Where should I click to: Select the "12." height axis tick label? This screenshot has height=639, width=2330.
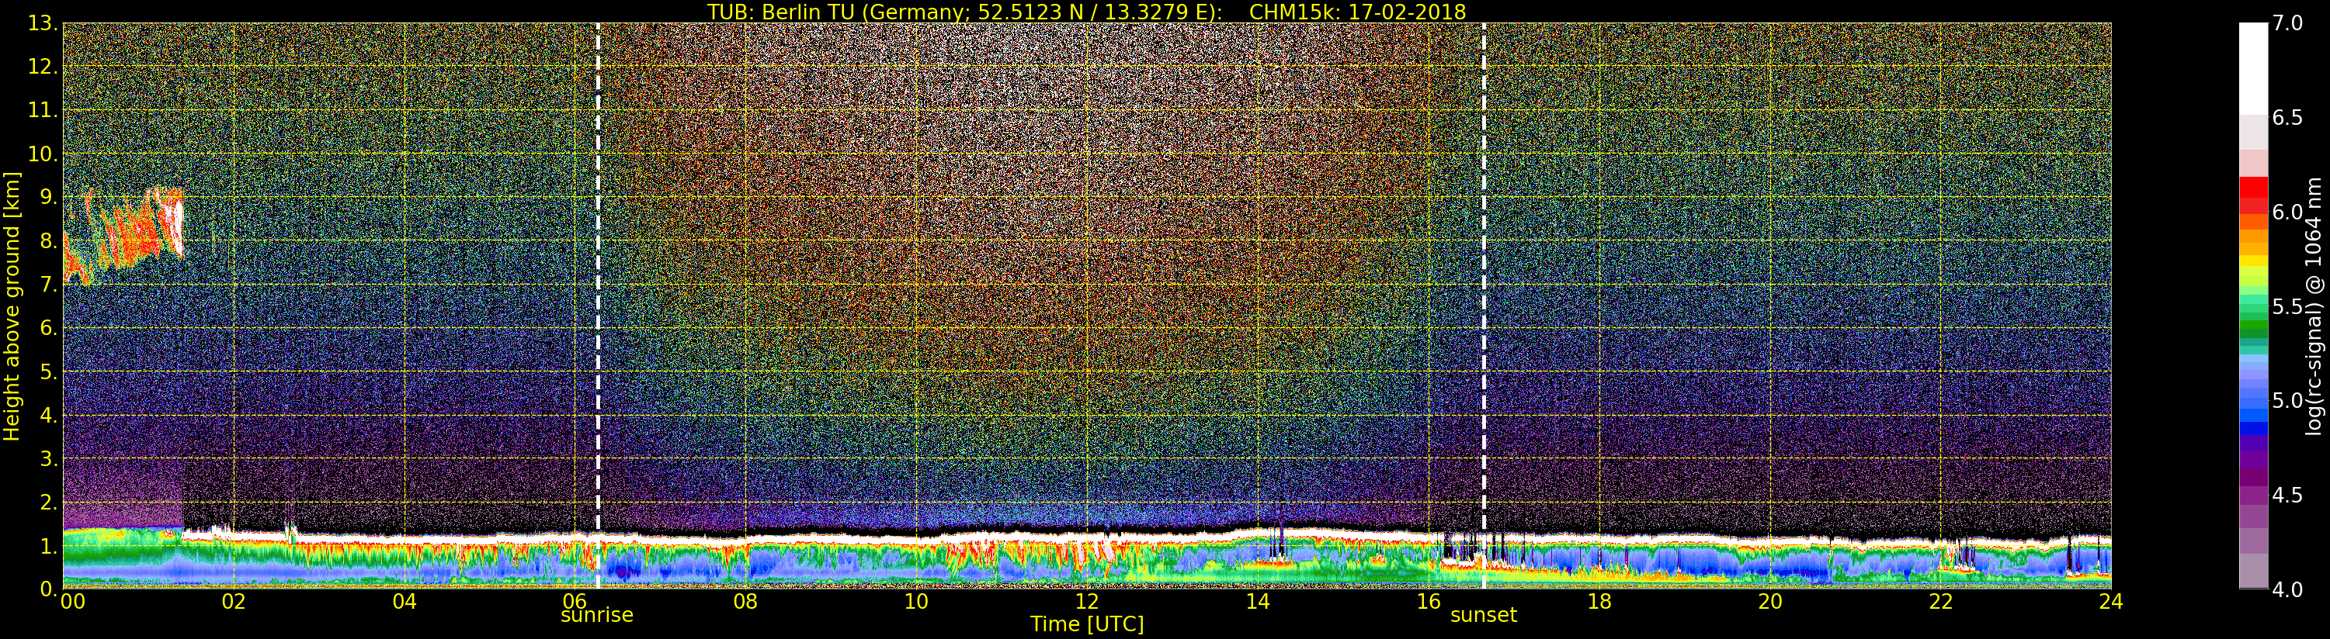[43, 67]
